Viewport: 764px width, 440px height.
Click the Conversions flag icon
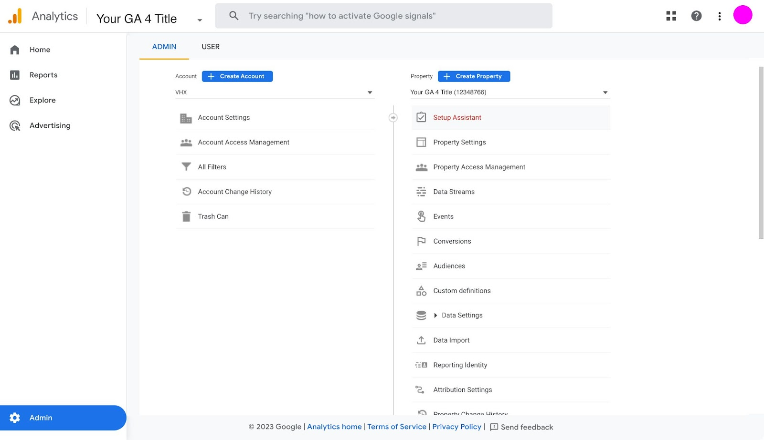(x=421, y=241)
